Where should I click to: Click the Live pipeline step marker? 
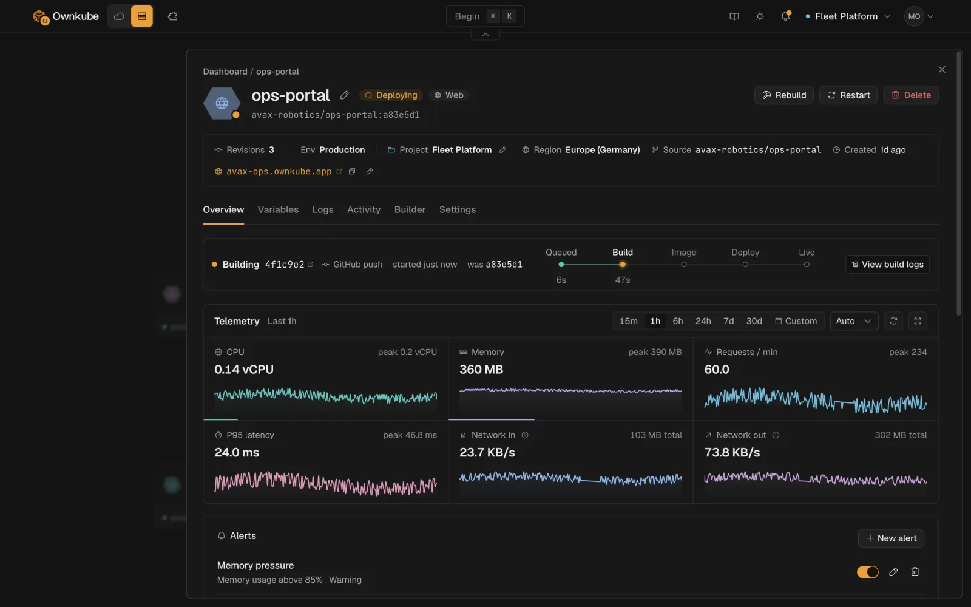click(807, 265)
